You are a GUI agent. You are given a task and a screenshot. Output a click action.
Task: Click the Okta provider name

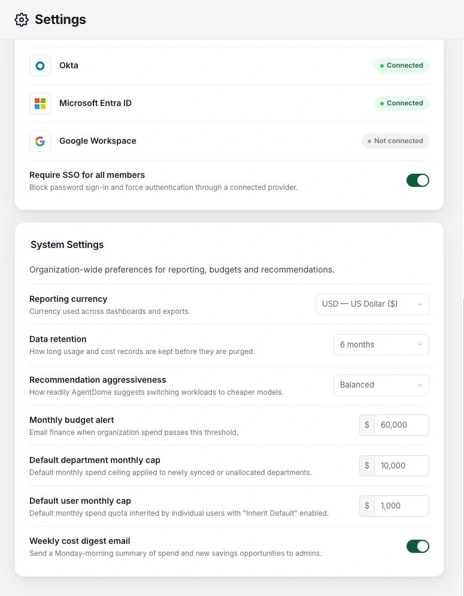(x=69, y=65)
